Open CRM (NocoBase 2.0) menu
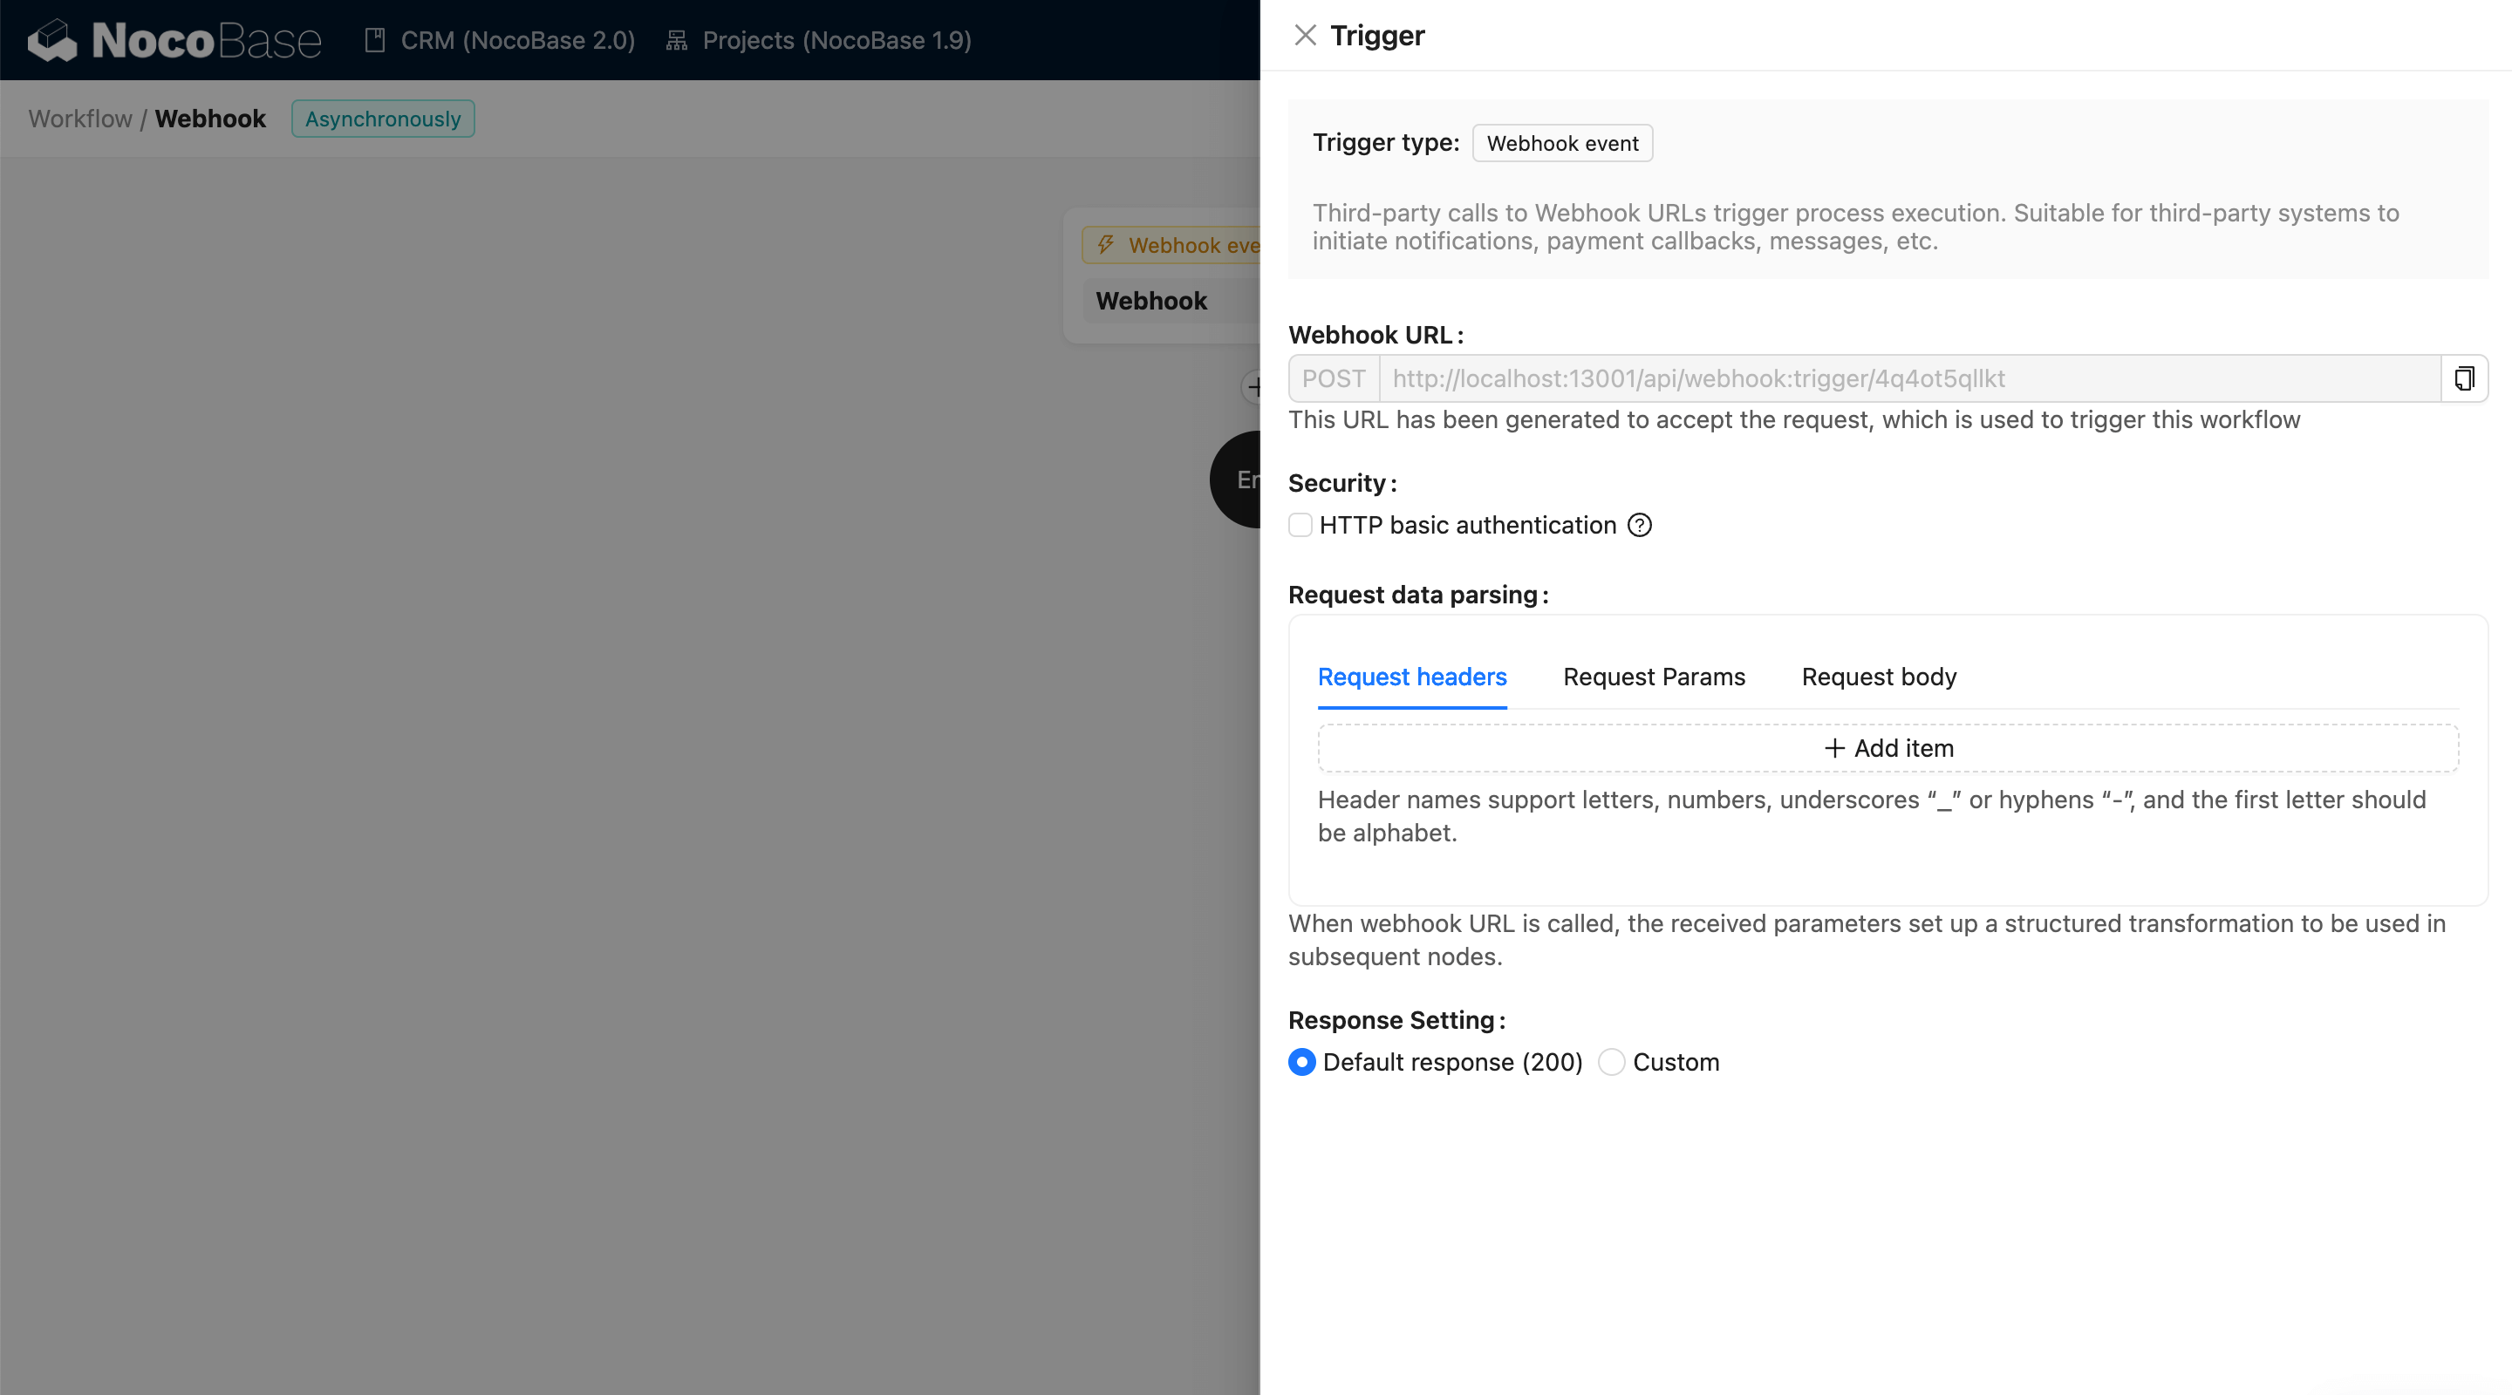 [x=517, y=40]
